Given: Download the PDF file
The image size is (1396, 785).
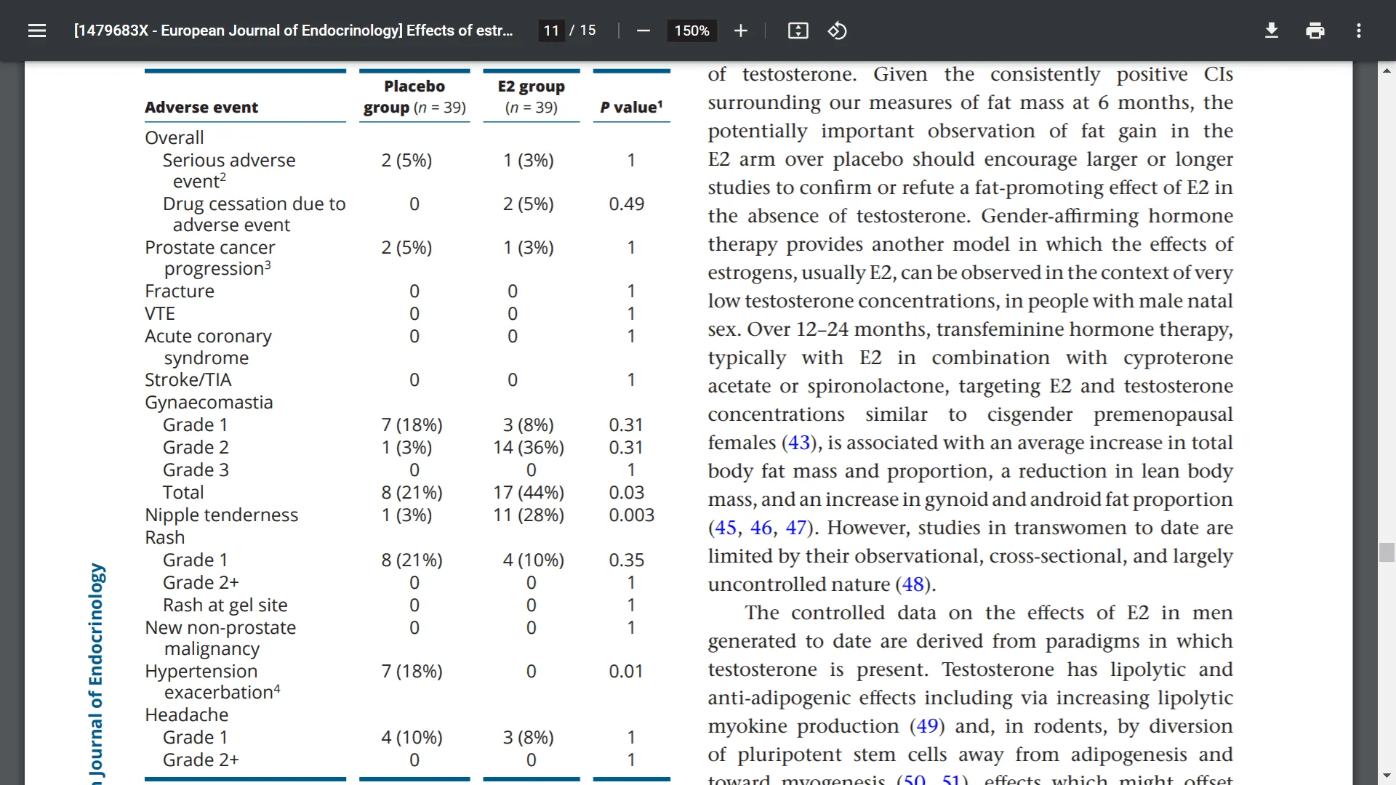Looking at the screenshot, I should tap(1271, 31).
